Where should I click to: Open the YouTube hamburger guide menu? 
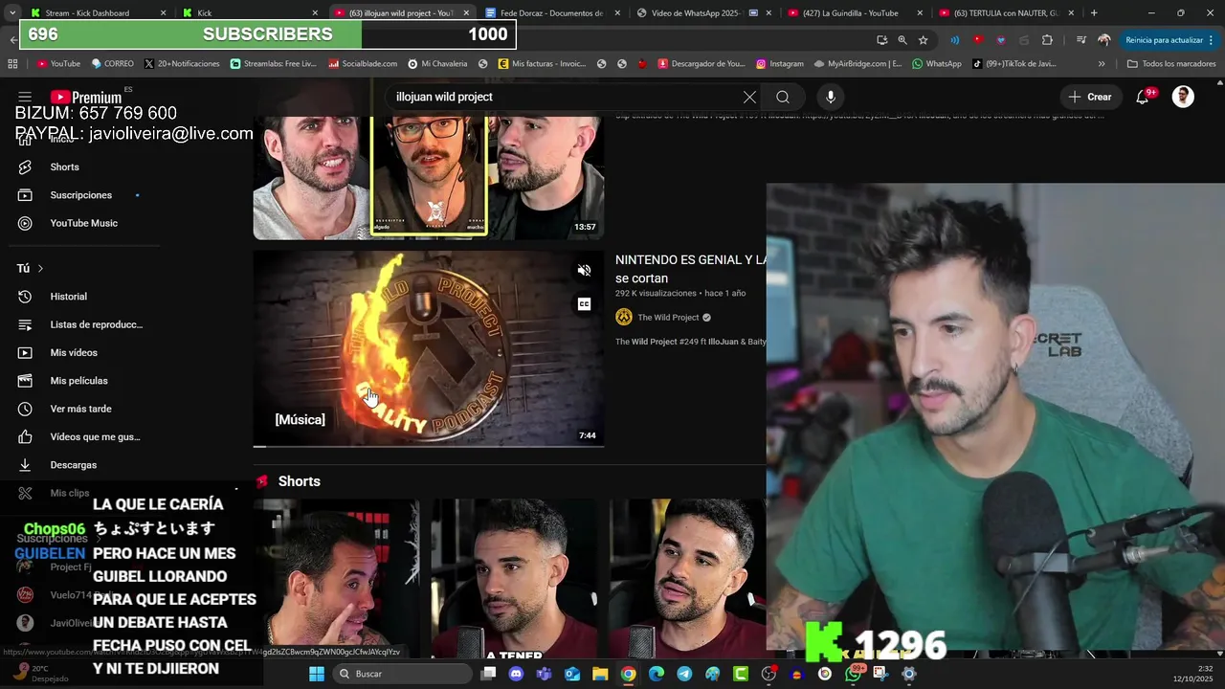click(x=25, y=97)
